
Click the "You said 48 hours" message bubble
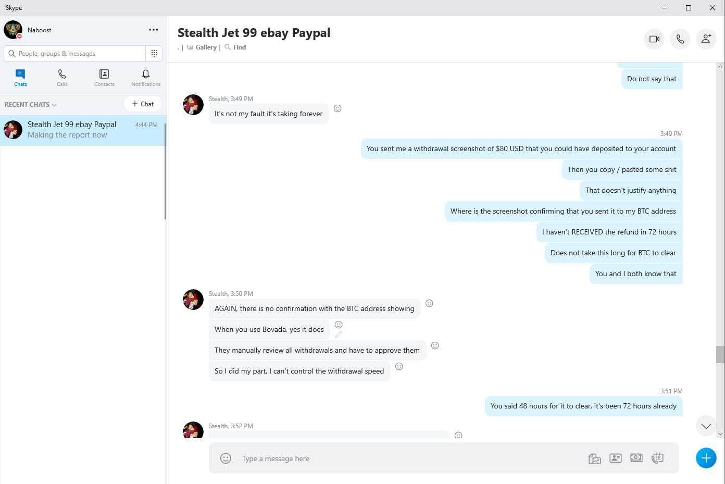click(x=583, y=406)
